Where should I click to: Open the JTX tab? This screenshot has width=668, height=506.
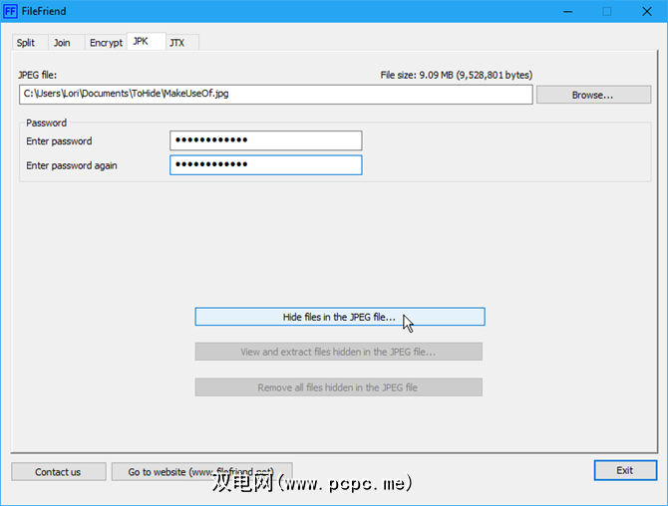tap(181, 43)
